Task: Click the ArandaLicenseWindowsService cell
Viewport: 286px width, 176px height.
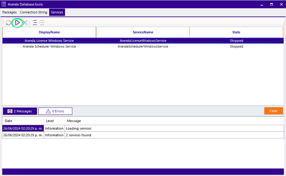Action: [143, 41]
